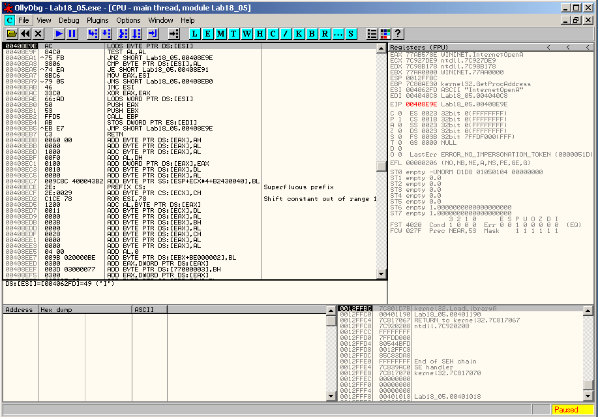The image size is (598, 417).
Task: Select the Z flag value in registers
Action: tap(400, 131)
